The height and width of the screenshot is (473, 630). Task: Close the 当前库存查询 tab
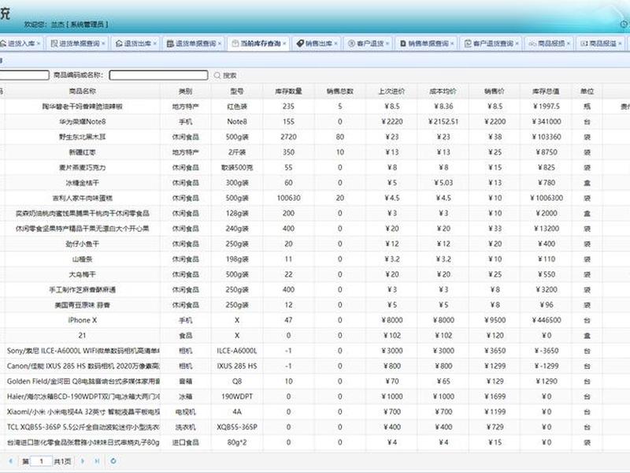[284, 43]
